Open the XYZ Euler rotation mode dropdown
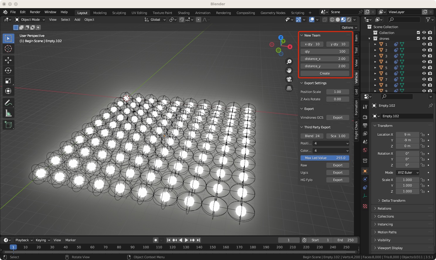 pos(408,173)
